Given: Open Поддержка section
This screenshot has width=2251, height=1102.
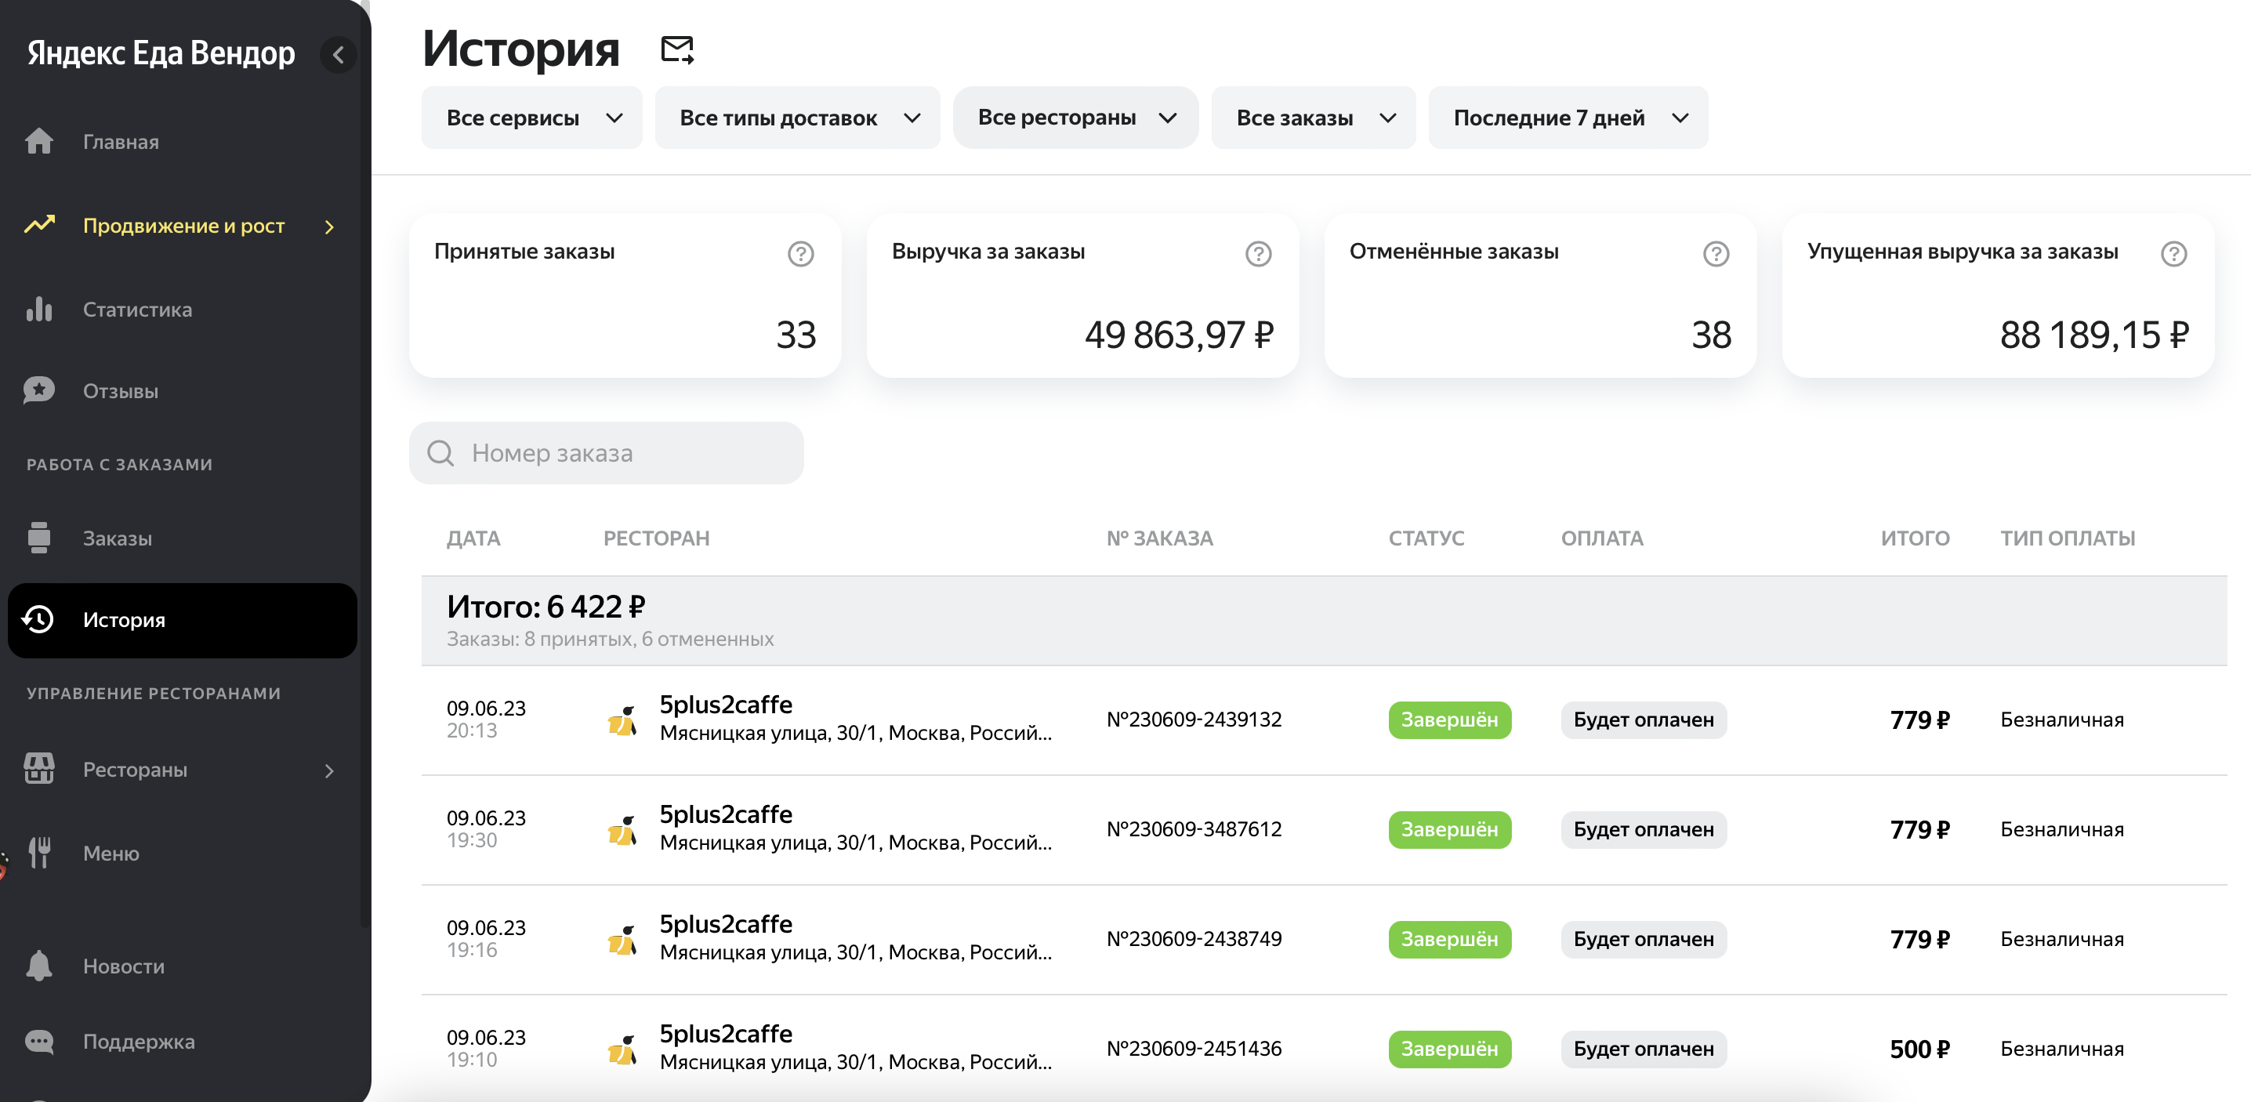Looking at the screenshot, I should [x=139, y=1041].
